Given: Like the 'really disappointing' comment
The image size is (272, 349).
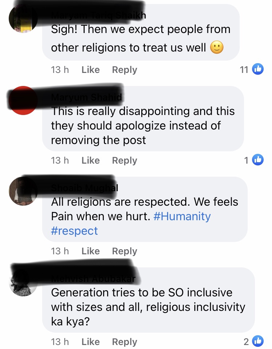Looking at the screenshot, I should [90, 160].
